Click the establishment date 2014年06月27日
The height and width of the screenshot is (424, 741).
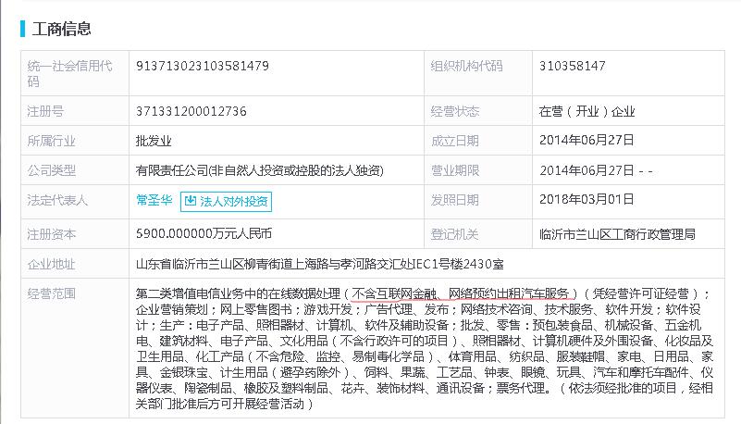[587, 141]
